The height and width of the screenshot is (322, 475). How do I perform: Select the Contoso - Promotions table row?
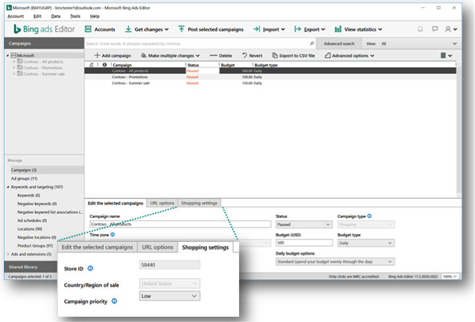coord(270,77)
